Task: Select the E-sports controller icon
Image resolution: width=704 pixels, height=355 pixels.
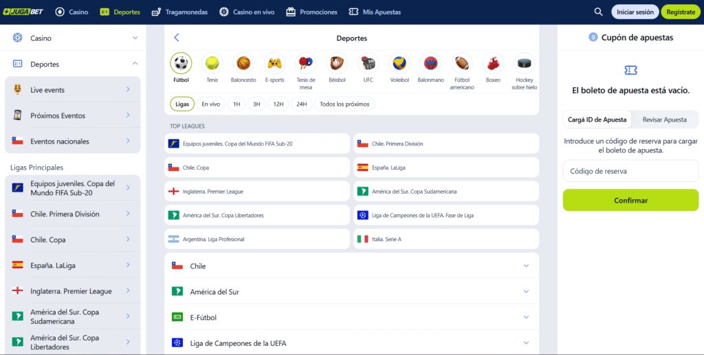Action: tap(275, 63)
